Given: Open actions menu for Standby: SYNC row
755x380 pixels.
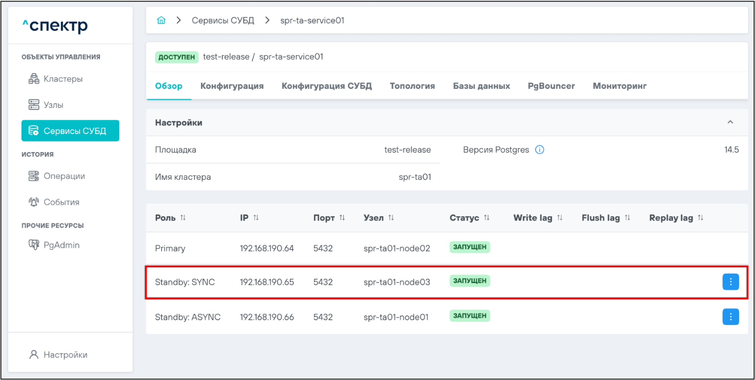Looking at the screenshot, I should click(730, 282).
